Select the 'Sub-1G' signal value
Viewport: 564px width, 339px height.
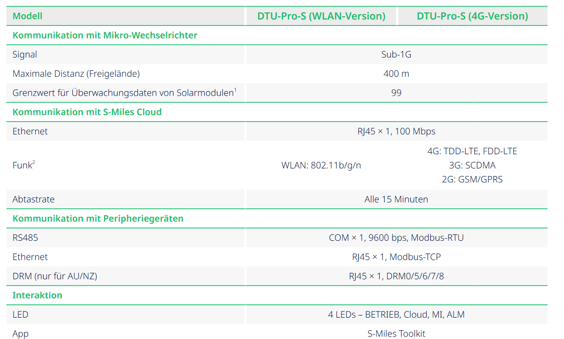[x=396, y=54]
